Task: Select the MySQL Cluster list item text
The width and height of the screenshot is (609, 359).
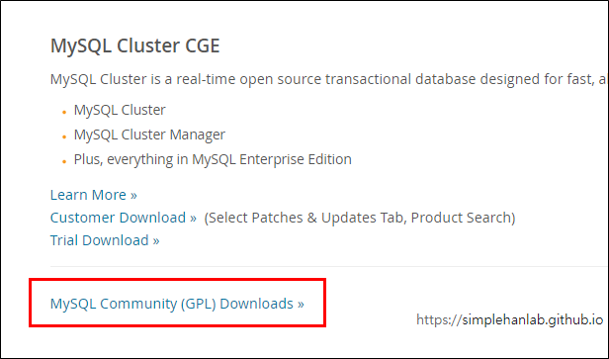Action: 120,110
